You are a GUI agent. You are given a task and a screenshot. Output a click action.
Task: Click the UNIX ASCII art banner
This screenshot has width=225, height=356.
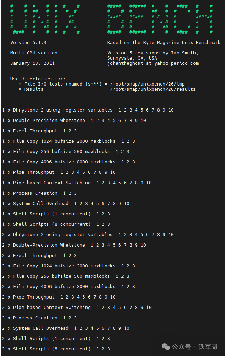pos(45,19)
